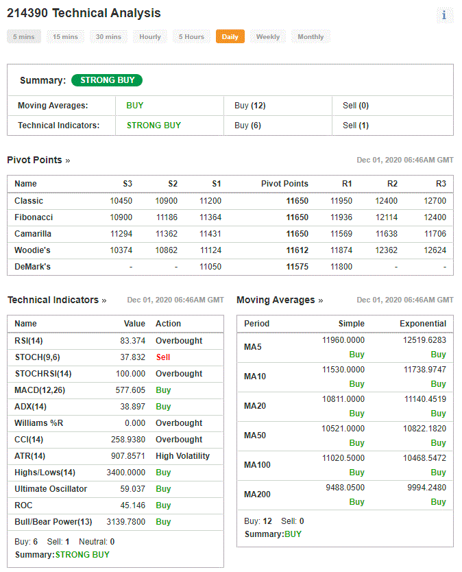Click the Pivot Points column header
Viewport: 462px width, 572px height.
click(284, 184)
